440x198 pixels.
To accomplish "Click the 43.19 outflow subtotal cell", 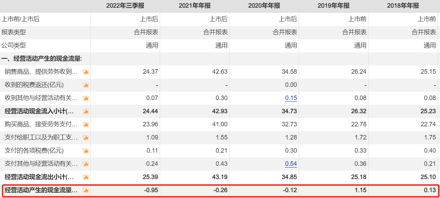I will (x=220, y=177).
